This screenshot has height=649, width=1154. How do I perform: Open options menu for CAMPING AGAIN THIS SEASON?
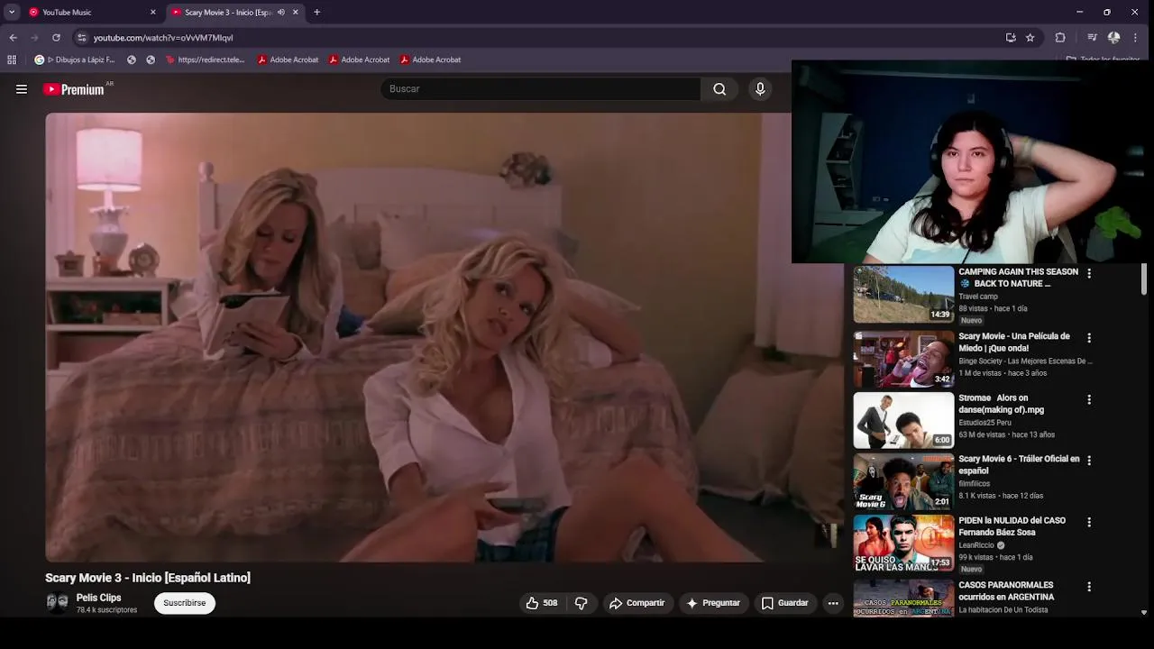pos(1089,273)
